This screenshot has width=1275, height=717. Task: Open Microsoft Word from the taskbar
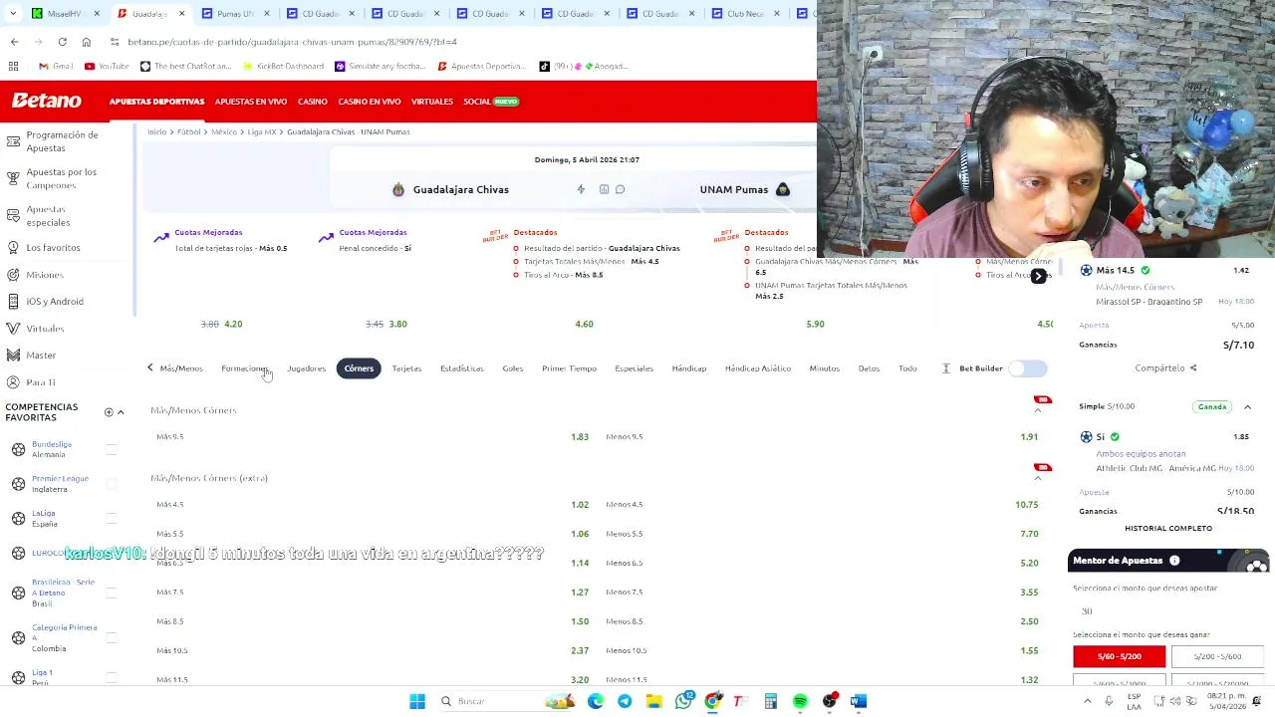[859, 701]
